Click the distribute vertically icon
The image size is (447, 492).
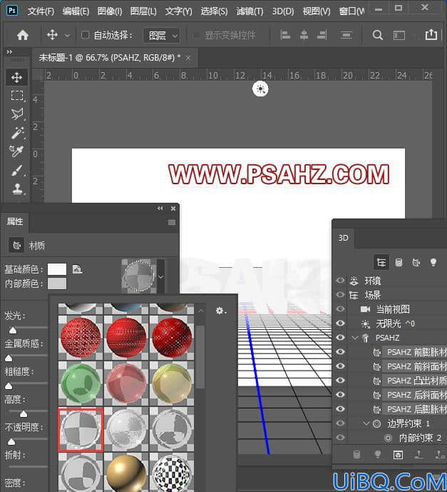[346, 35]
